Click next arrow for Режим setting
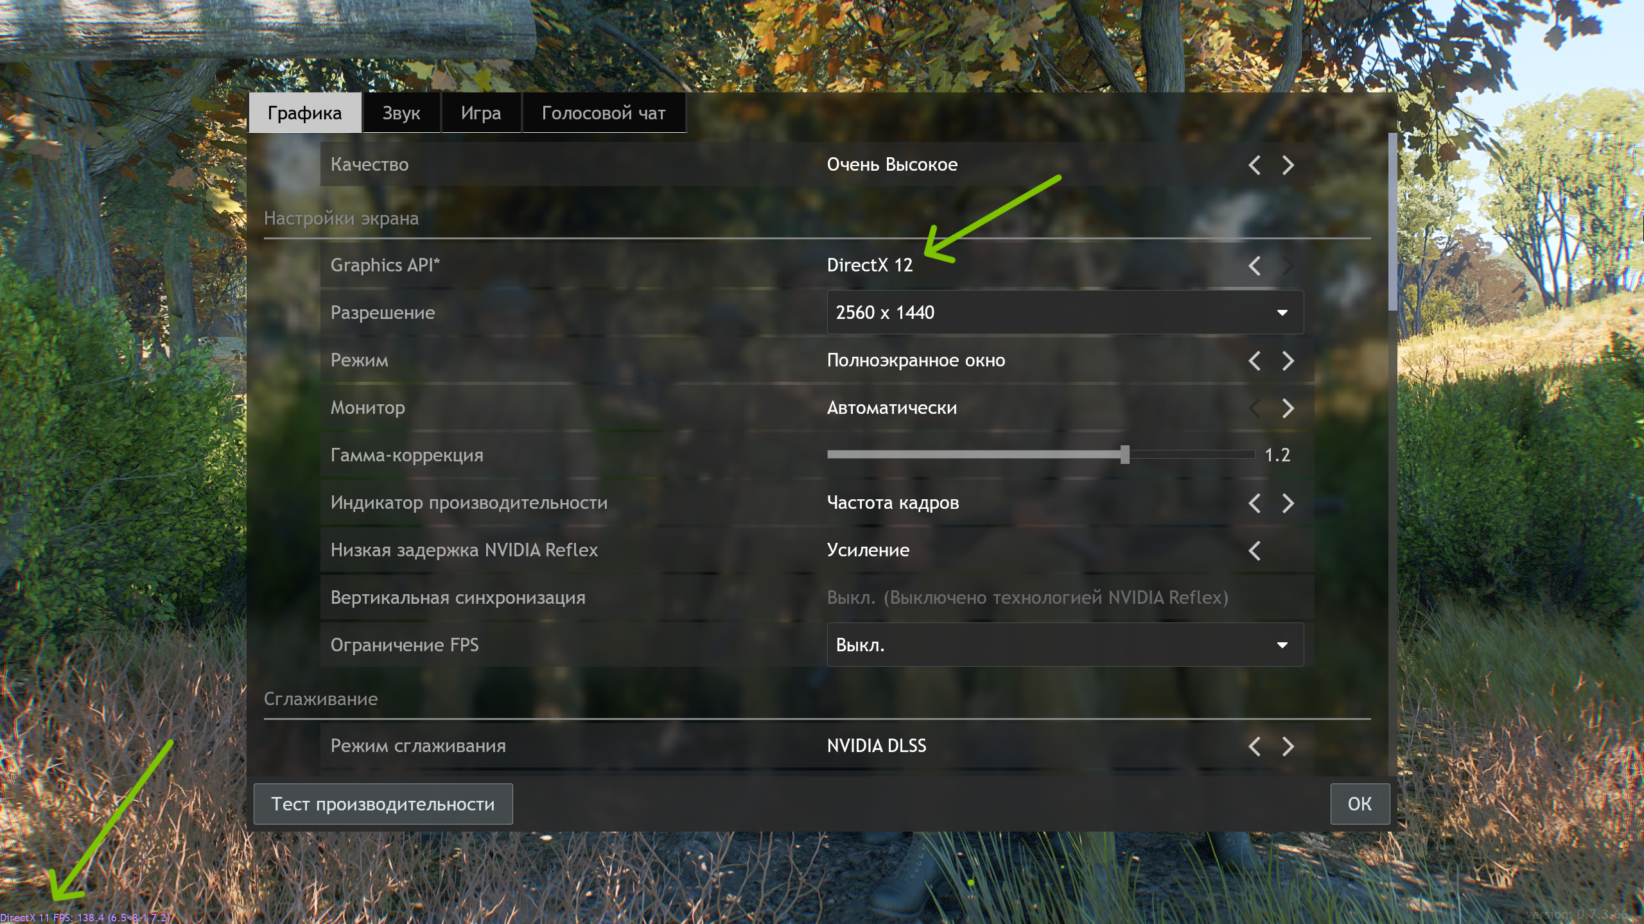This screenshot has width=1644, height=924. click(x=1288, y=361)
